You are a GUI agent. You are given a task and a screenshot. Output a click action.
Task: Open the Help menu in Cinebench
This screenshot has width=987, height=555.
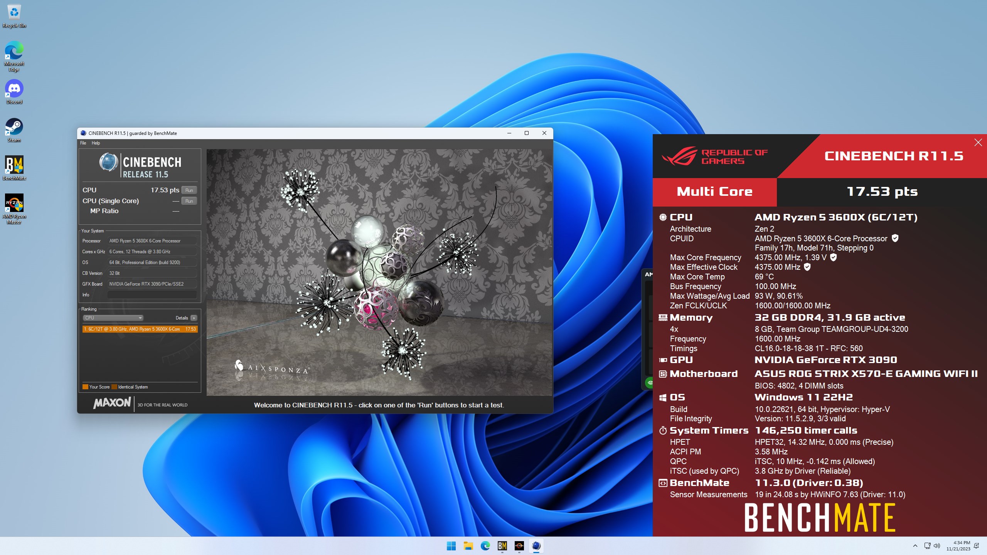pos(96,143)
